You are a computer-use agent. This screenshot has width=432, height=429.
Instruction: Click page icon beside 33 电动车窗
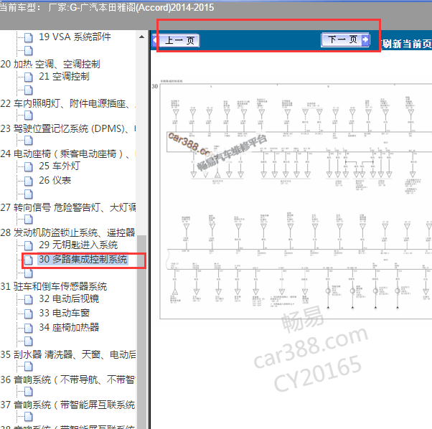(29, 313)
